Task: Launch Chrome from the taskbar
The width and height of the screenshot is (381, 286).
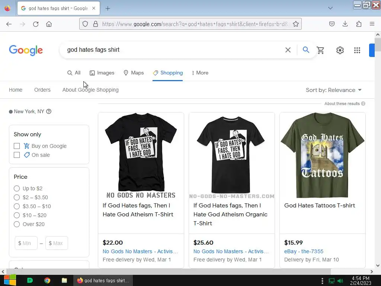Action: (47, 280)
